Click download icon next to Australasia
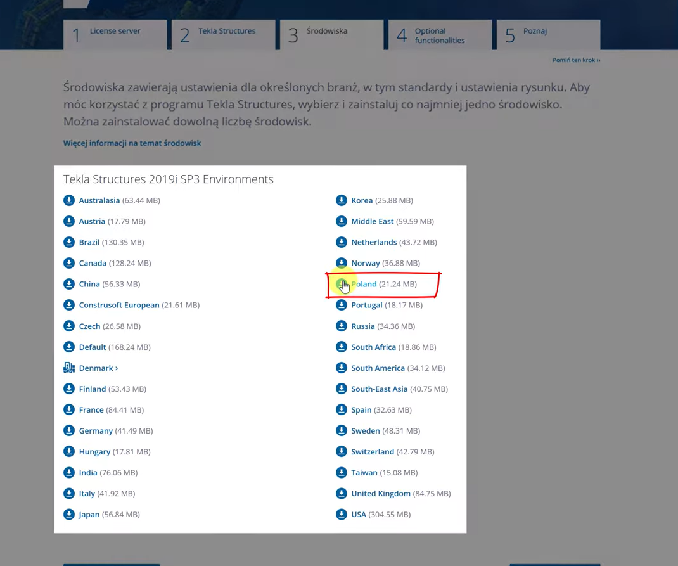678x566 pixels. pos(69,200)
